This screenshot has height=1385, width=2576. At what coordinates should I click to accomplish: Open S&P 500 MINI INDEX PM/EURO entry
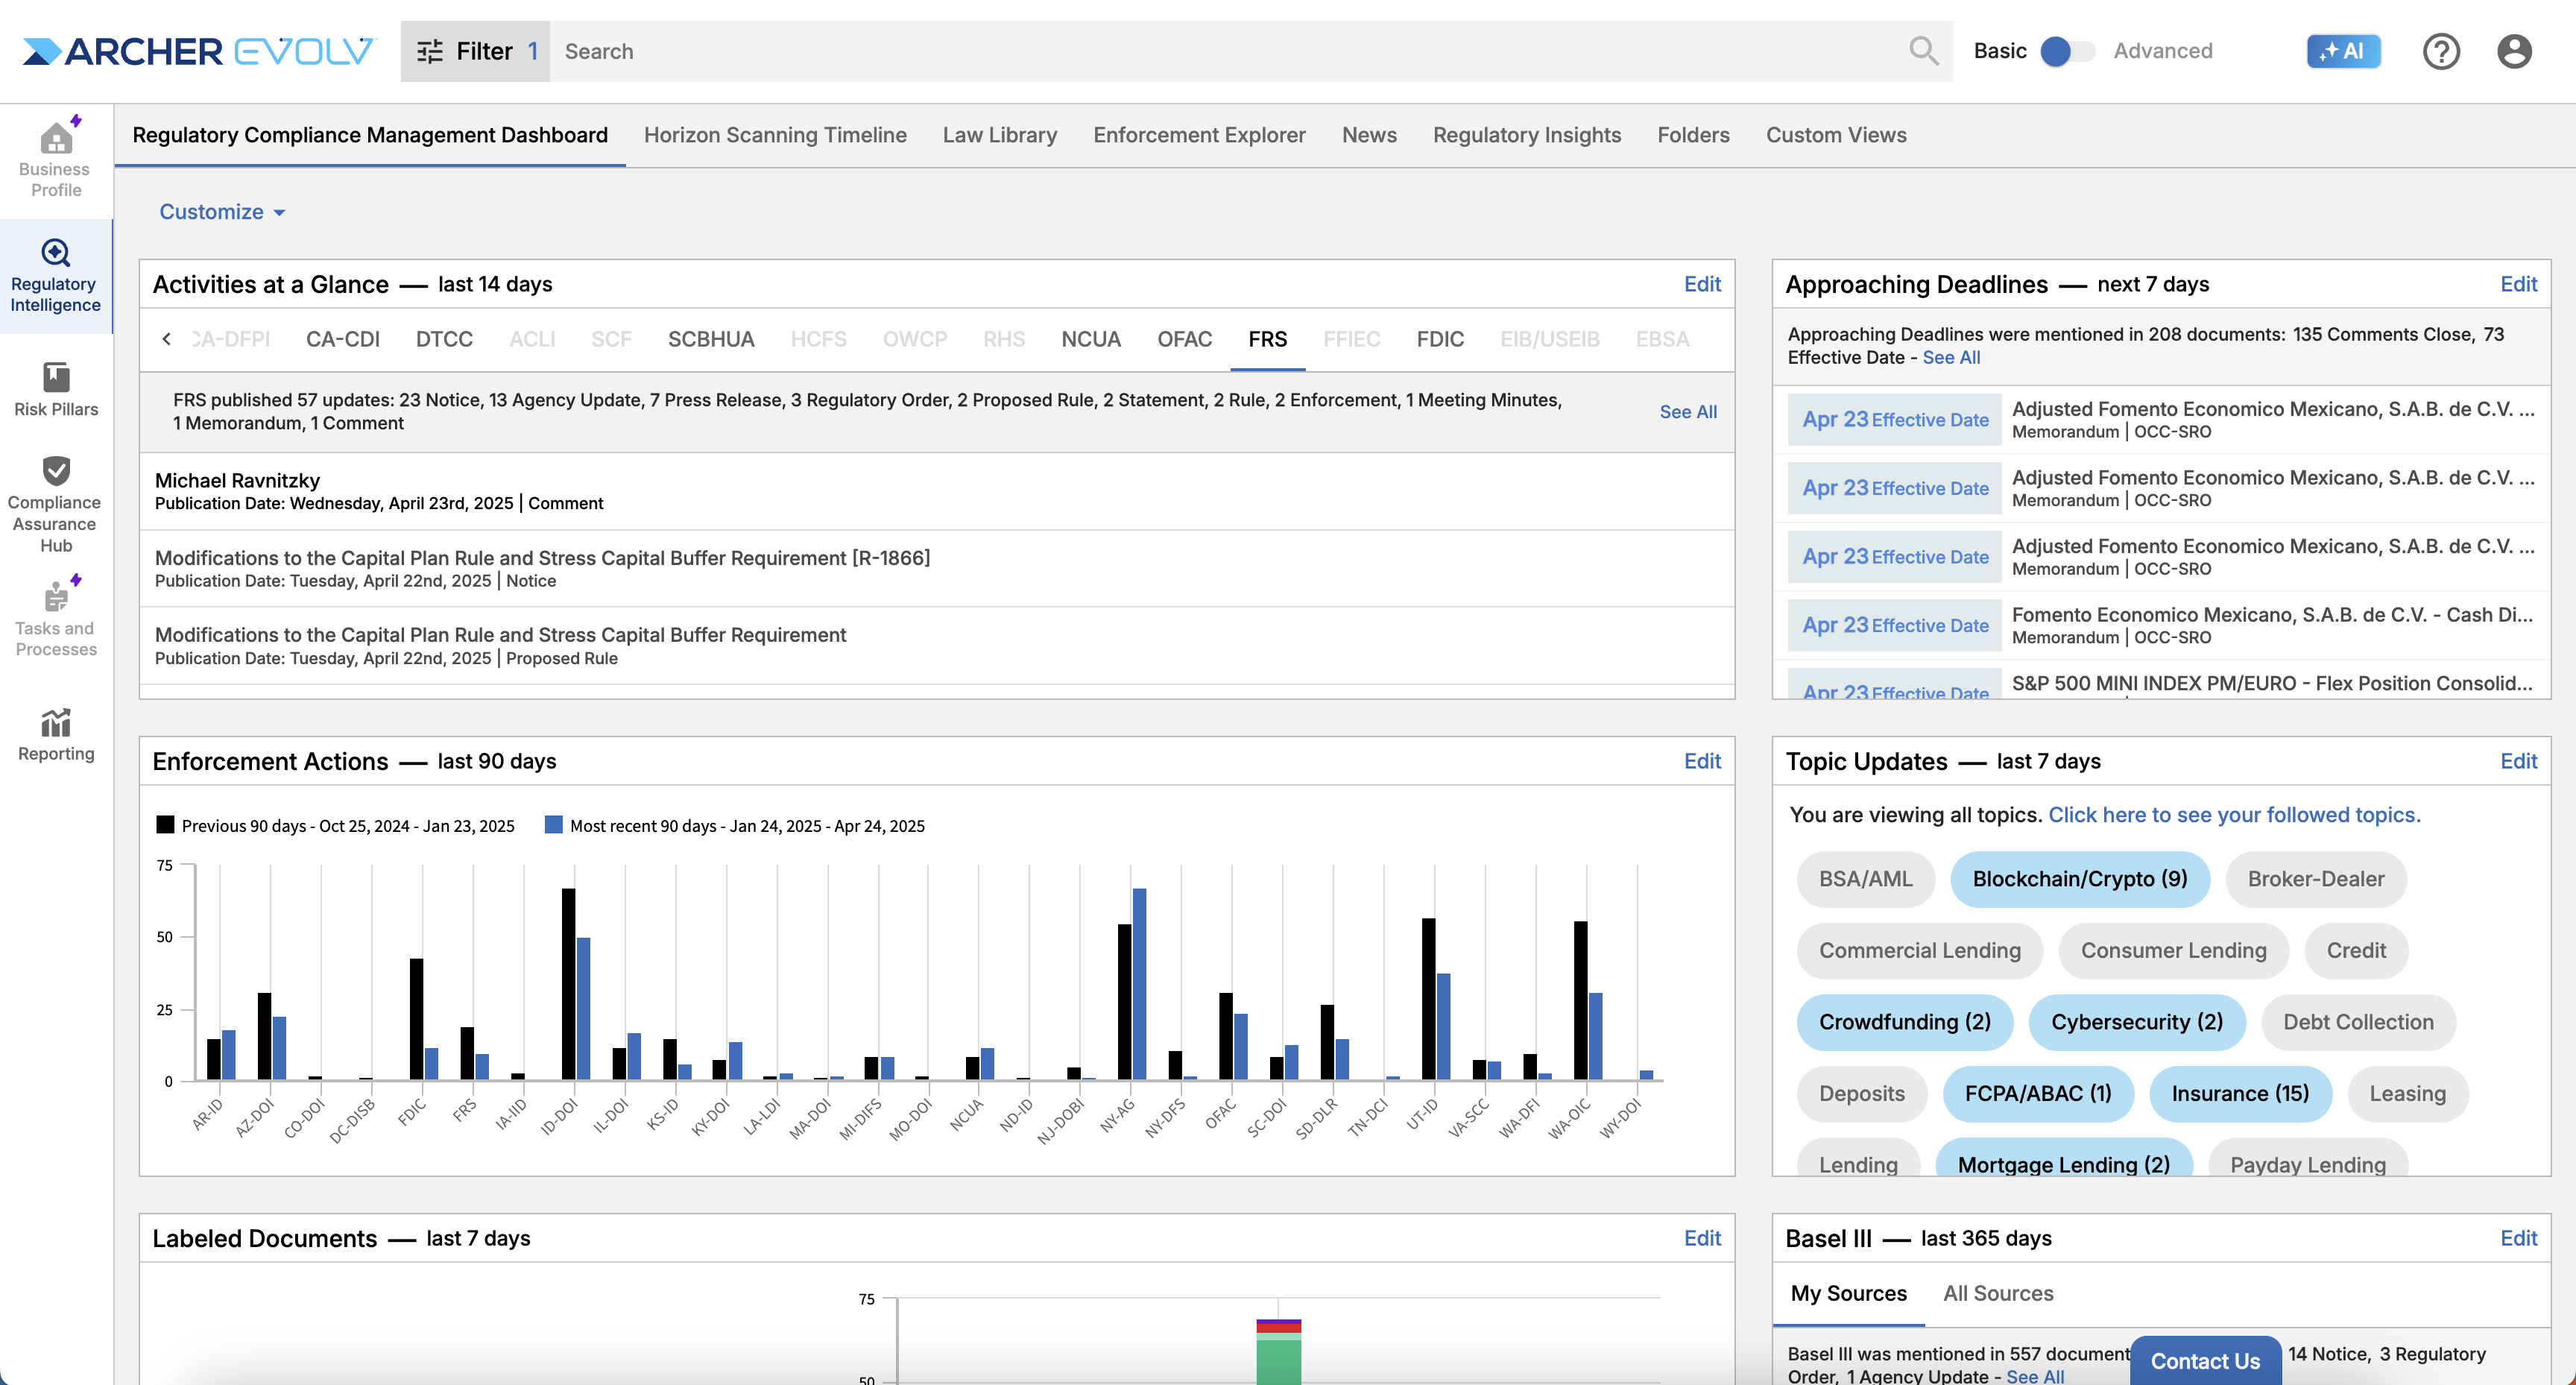[2161, 680]
